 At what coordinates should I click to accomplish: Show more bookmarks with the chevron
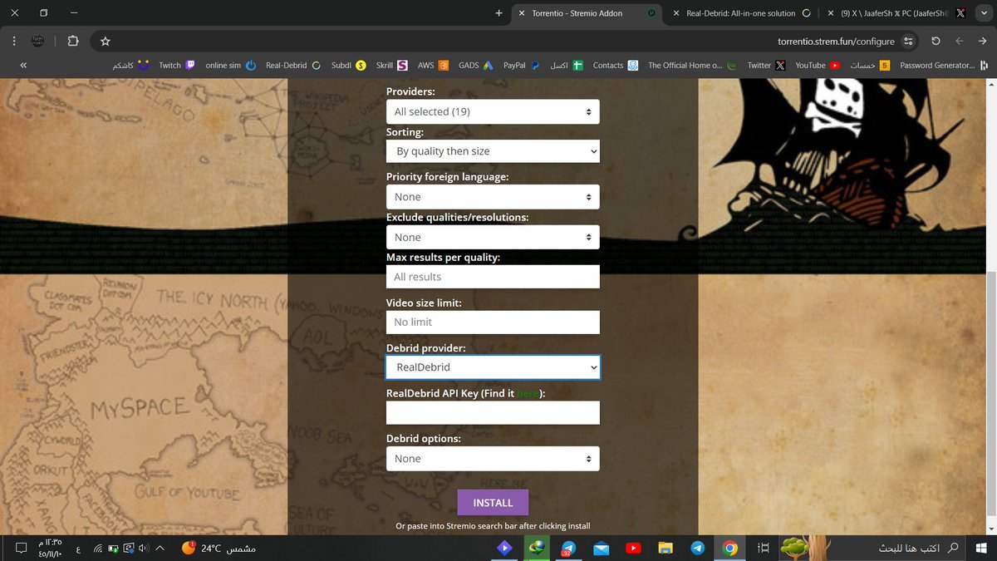(23, 65)
